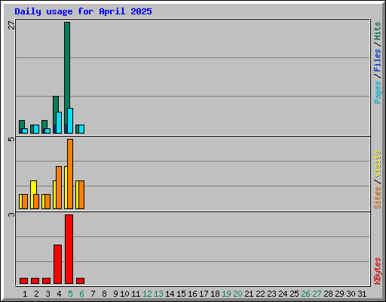The image size is (386, 302).
Task: Click the orange 'Sites' legend label
Action: click(x=378, y=198)
